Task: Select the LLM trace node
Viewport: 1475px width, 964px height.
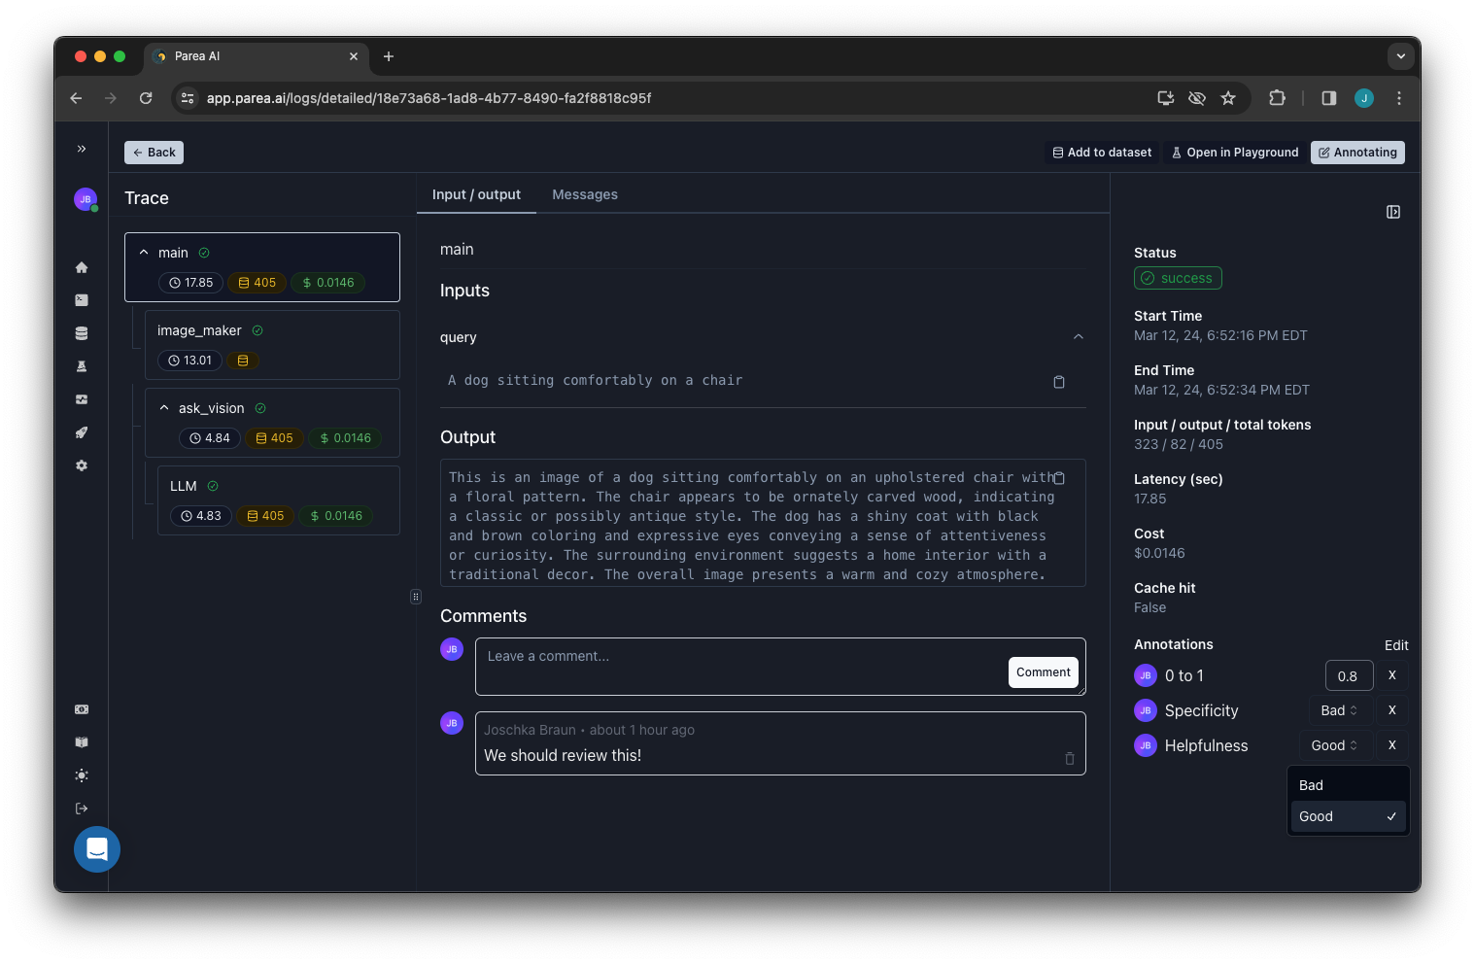Action: click(279, 500)
